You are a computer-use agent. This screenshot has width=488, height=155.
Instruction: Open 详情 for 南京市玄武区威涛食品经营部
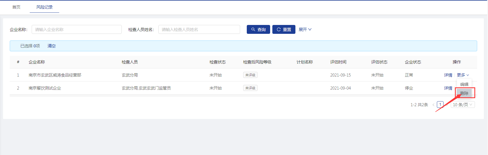point(448,75)
